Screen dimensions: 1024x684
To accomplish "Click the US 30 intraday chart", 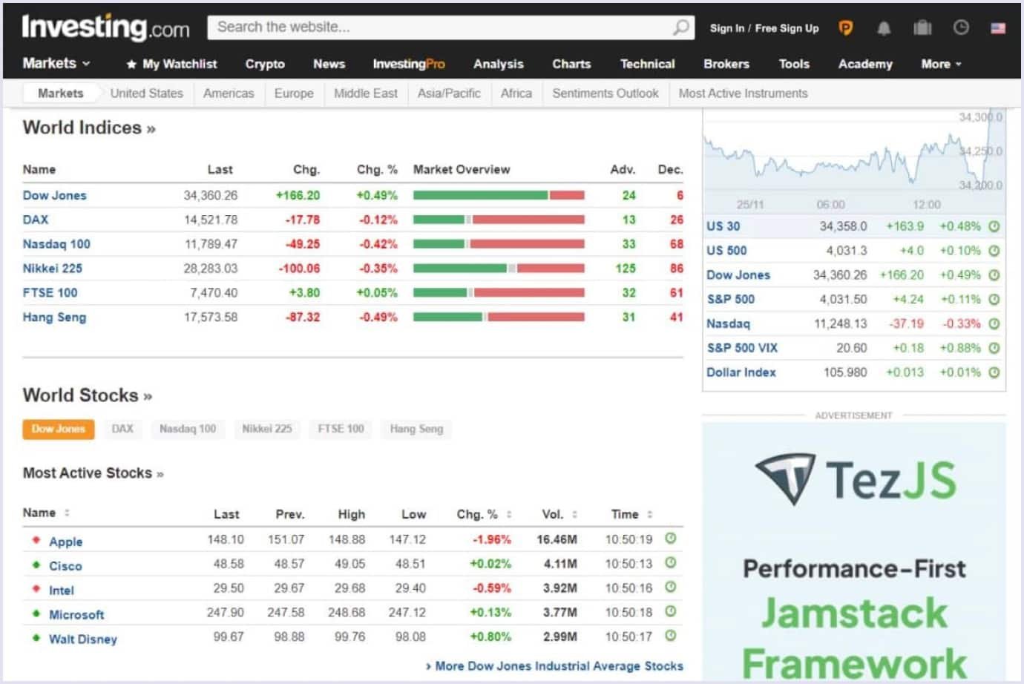I will 854,160.
